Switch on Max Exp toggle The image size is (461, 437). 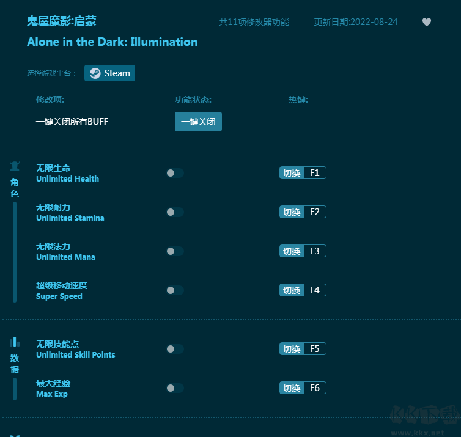174,388
